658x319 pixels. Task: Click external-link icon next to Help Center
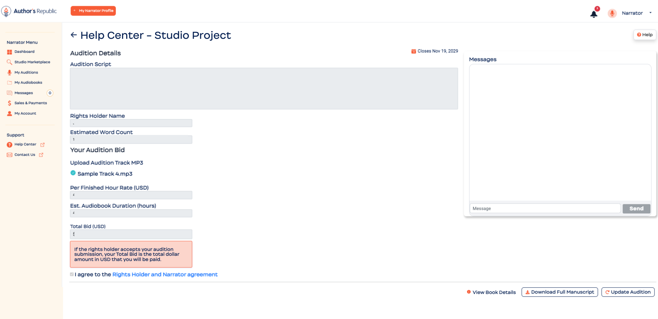pos(43,145)
